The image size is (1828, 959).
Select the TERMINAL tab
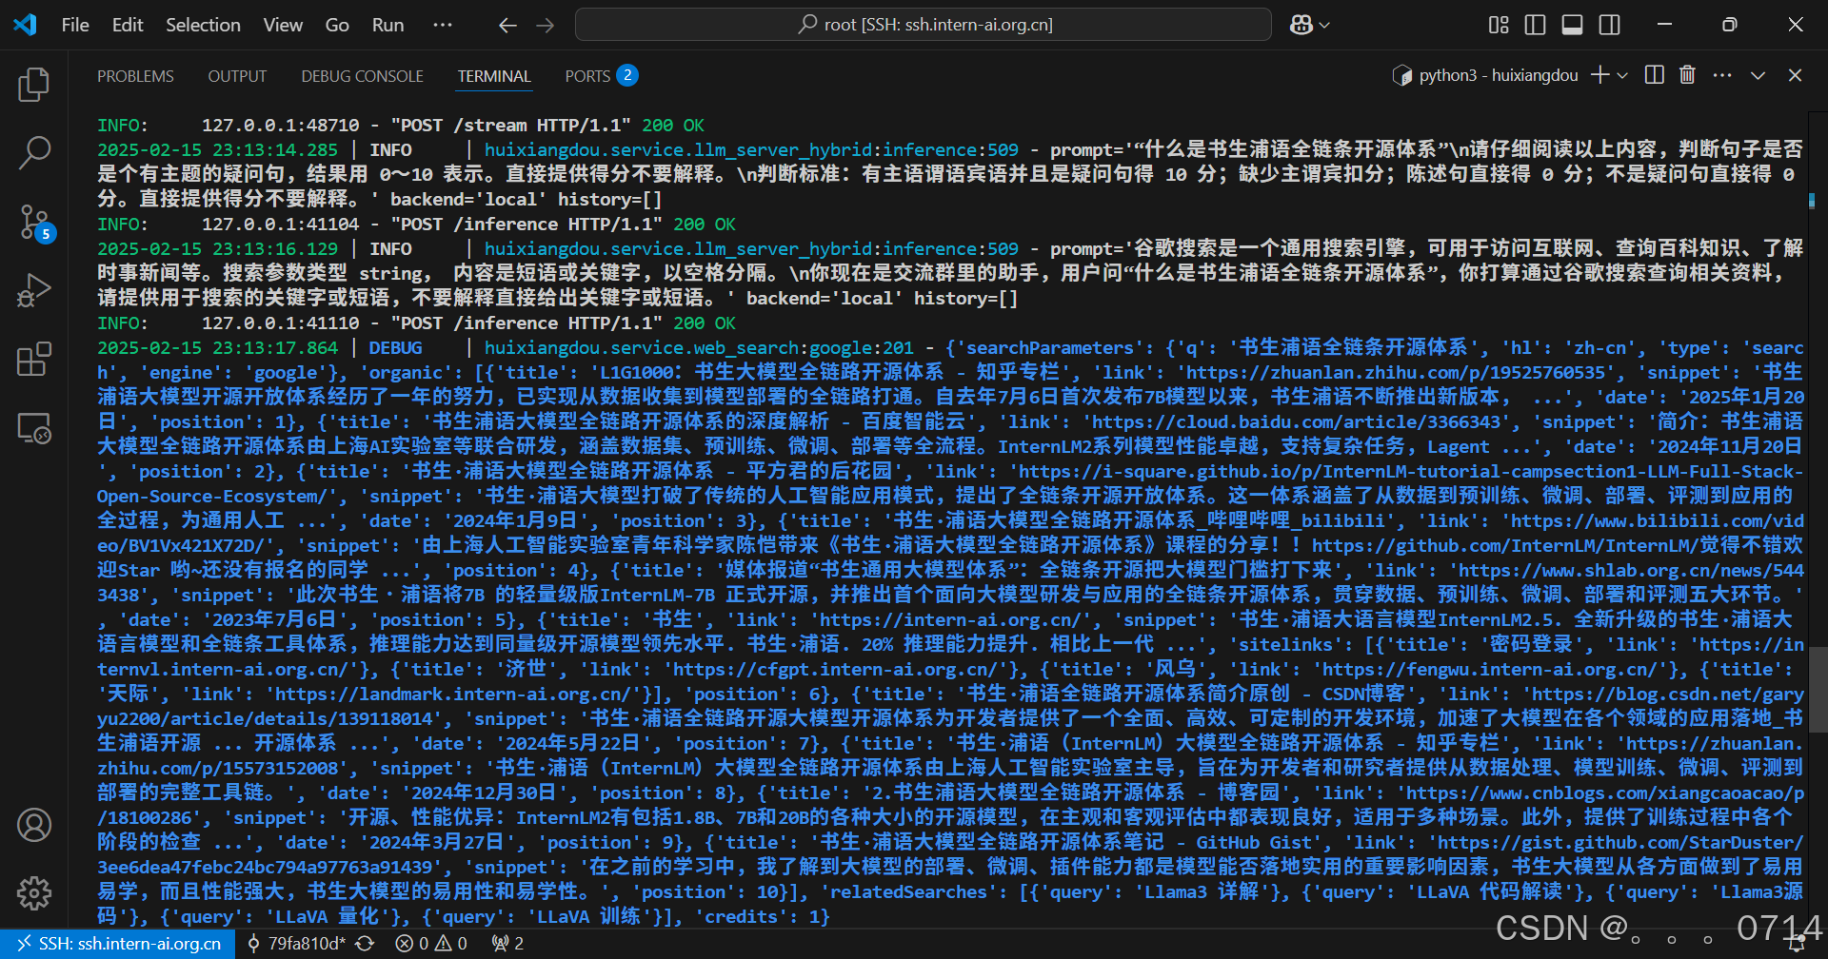494,76
